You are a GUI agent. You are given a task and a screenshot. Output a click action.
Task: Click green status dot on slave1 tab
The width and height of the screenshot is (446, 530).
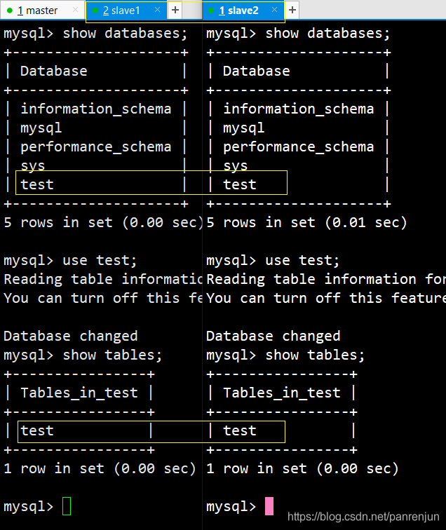(x=95, y=11)
